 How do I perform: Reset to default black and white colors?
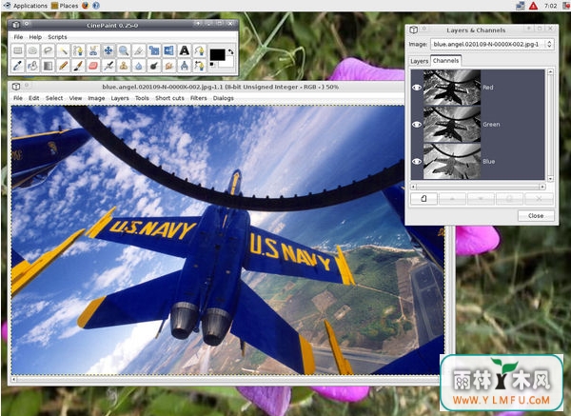click(x=211, y=64)
